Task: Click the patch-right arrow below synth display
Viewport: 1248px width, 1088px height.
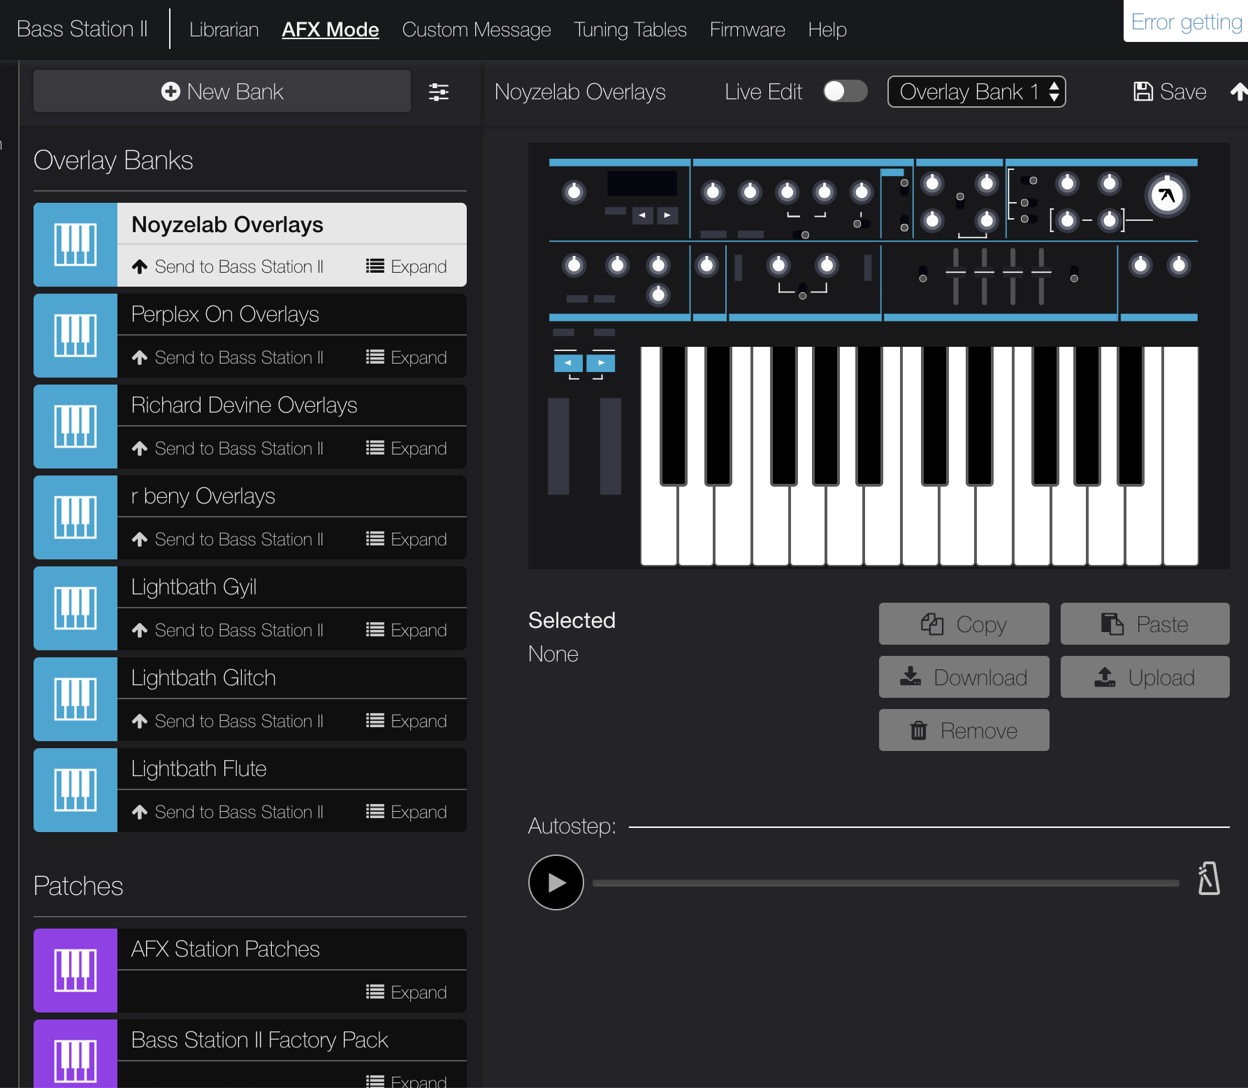Action: [x=667, y=215]
